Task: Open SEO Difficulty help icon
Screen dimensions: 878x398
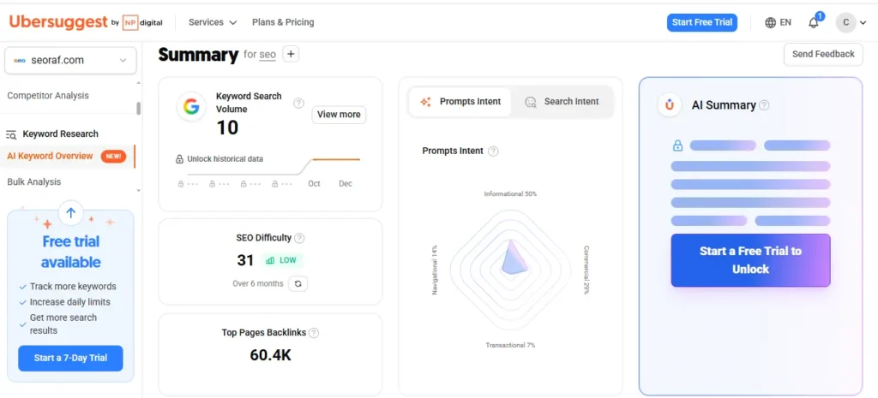Action: coord(299,238)
